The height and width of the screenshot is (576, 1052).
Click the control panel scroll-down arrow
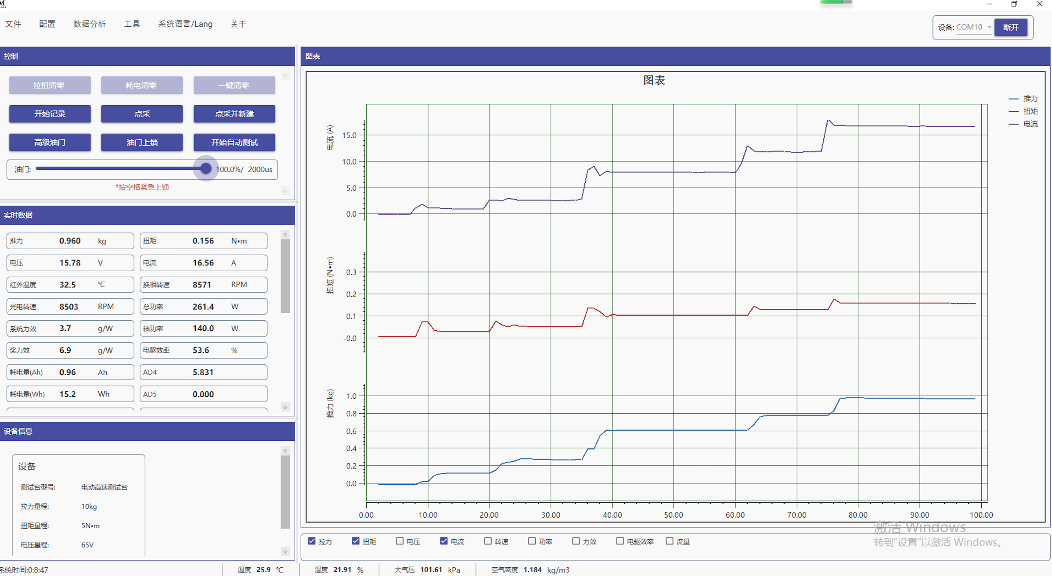click(285, 191)
